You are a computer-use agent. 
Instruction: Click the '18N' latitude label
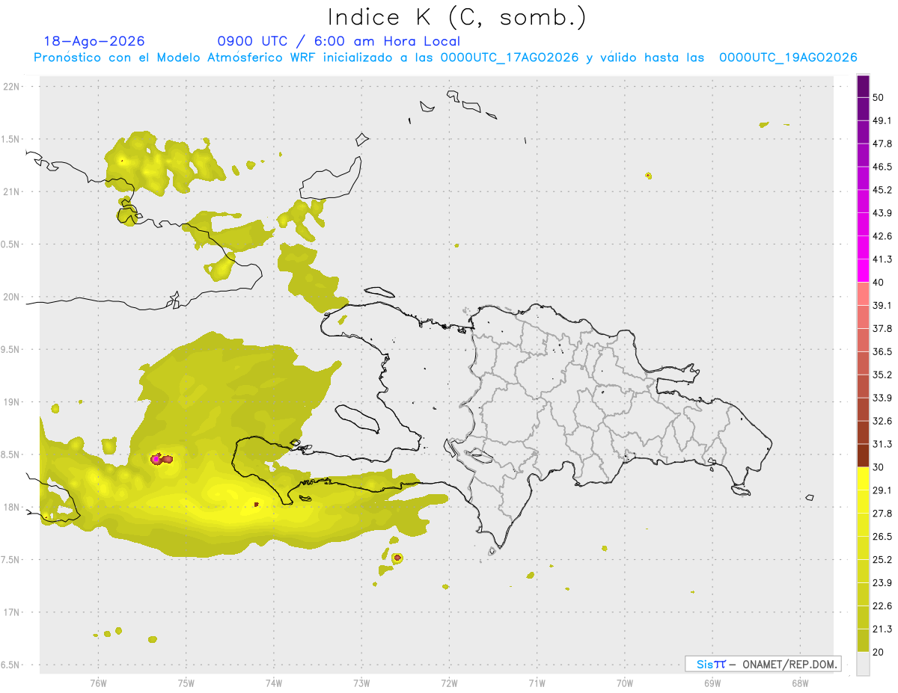tap(12, 507)
